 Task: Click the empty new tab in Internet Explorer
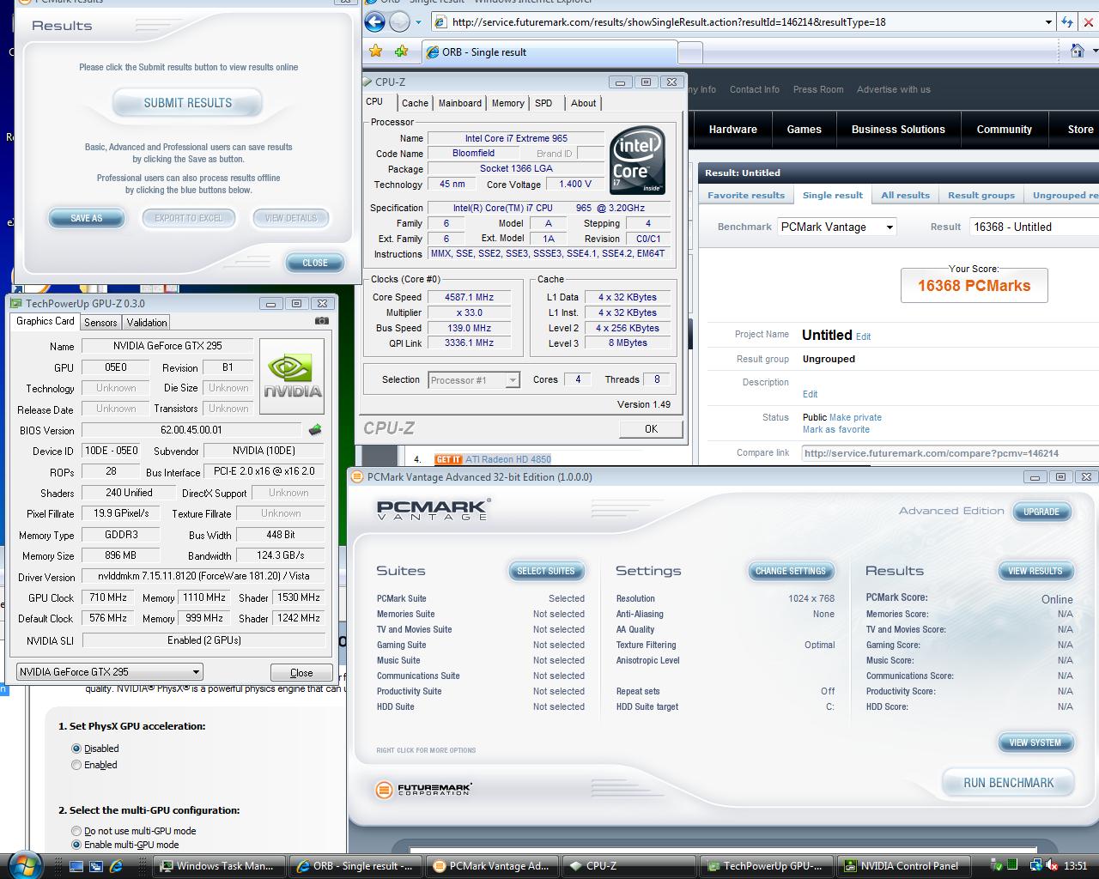pyautogui.click(x=689, y=52)
